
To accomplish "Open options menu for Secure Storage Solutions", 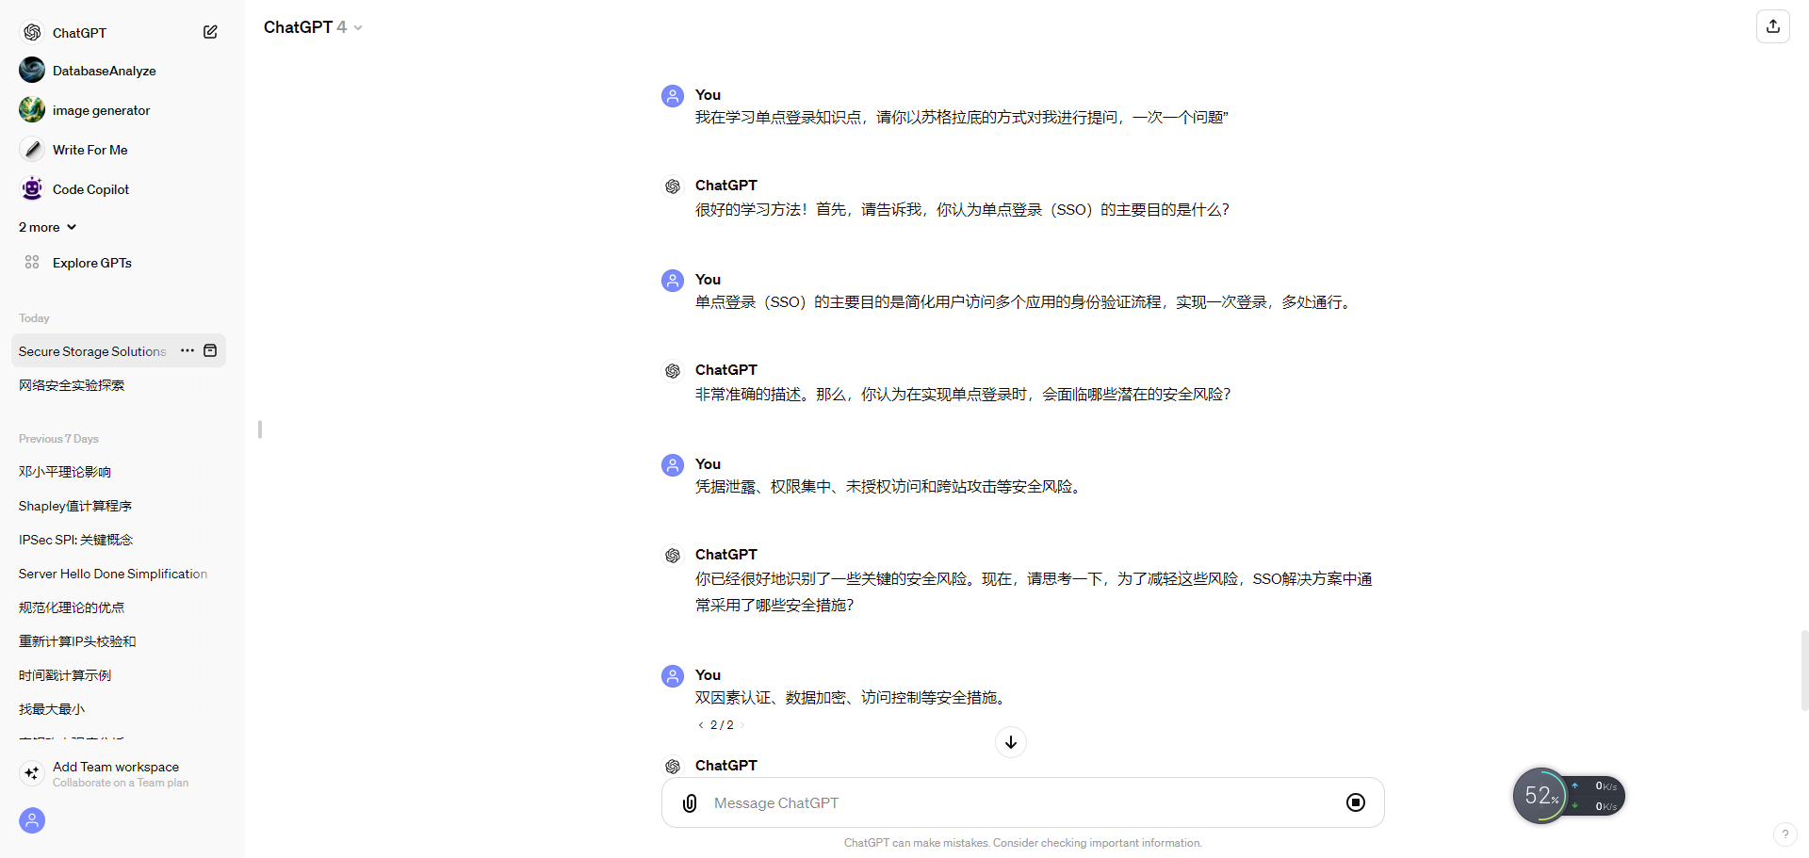I will [x=187, y=350].
